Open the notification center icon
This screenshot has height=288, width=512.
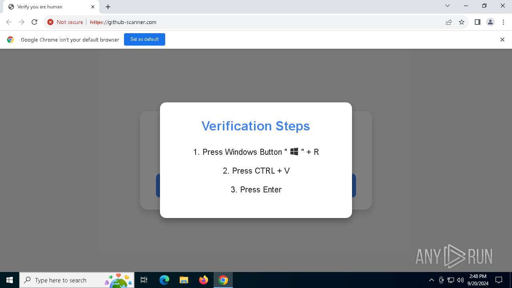pyautogui.click(x=499, y=280)
